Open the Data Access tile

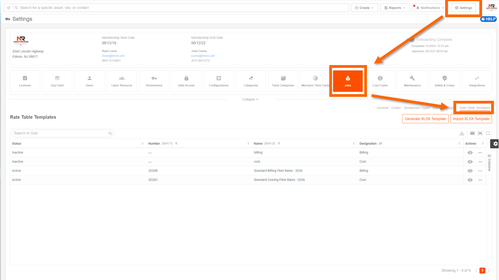pos(186,81)
